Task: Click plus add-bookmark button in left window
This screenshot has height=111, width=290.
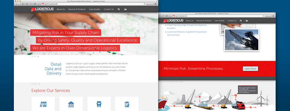Action: 39,4
